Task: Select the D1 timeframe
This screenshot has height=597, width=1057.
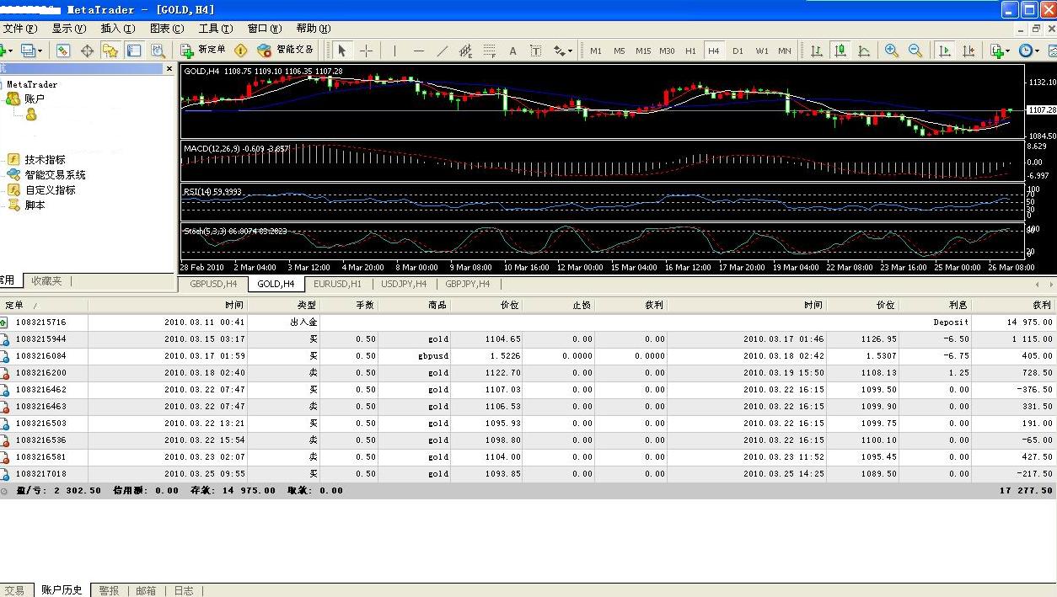Action: pos(738,51)
